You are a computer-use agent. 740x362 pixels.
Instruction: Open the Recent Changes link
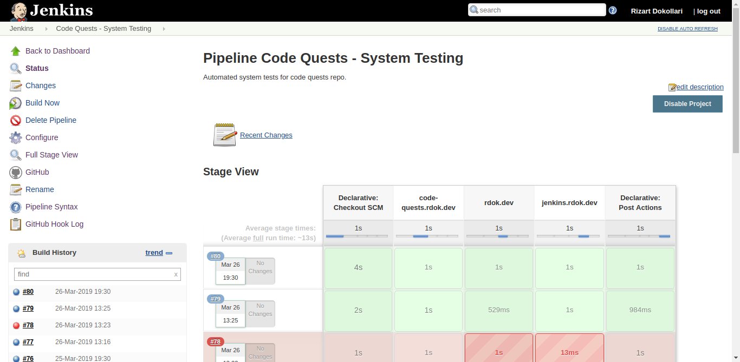[266, 135]
